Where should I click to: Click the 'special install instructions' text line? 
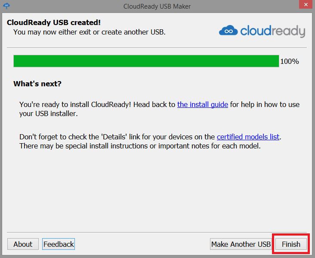click(x=140, y=146)
